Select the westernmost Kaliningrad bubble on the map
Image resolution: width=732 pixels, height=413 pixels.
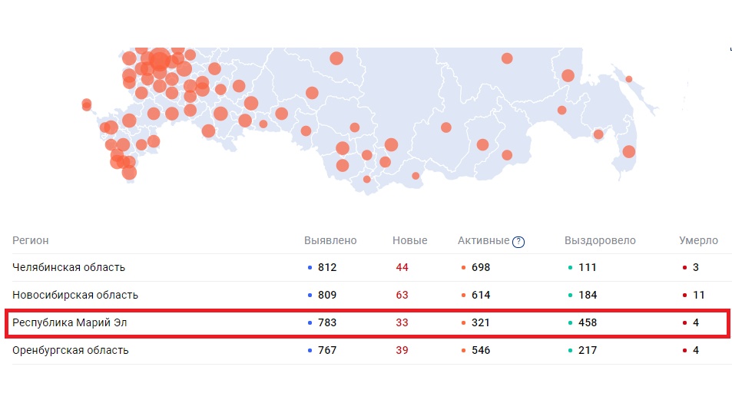coord(87,104)
